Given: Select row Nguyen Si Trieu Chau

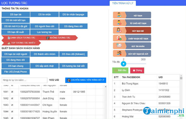Looking at the screenshot, I should pos(146,103).
